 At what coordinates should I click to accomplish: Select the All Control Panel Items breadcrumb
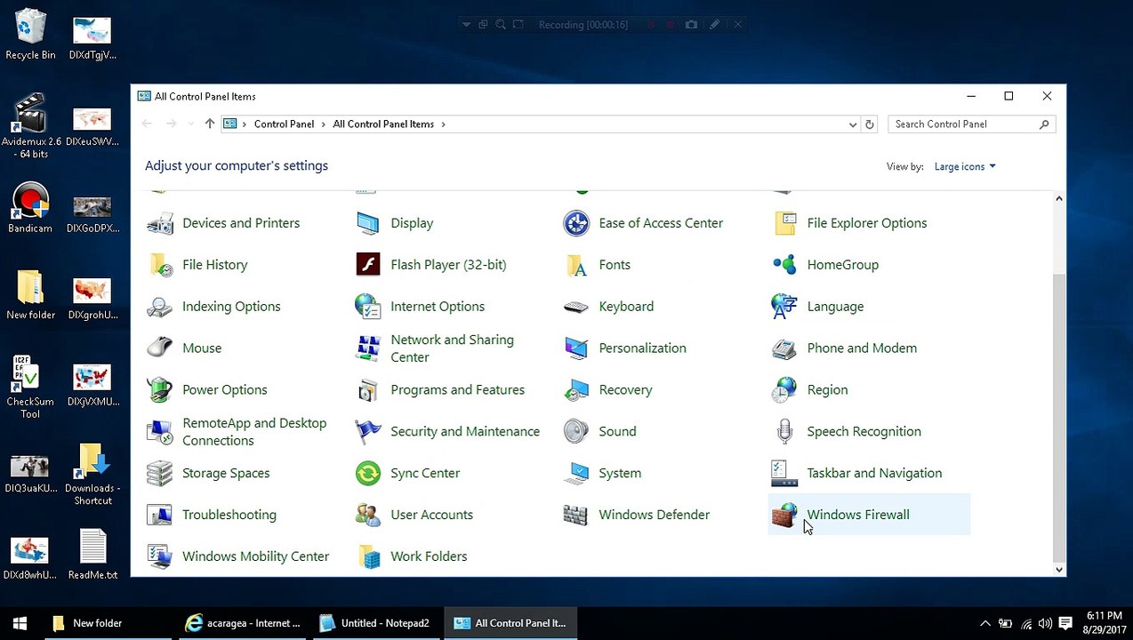tap(383, 124)
